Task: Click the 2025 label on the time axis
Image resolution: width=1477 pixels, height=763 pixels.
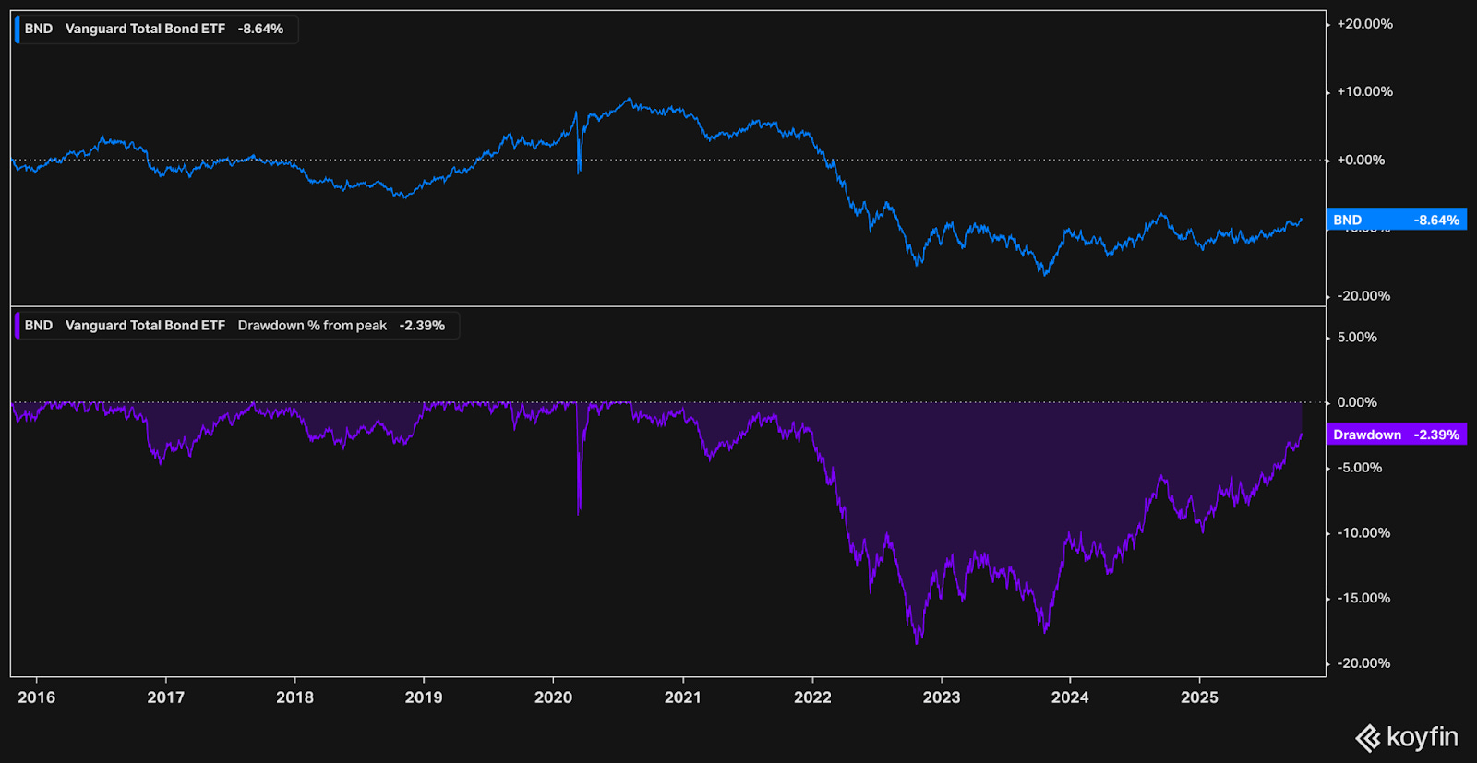Action: tap(1199, 697)
